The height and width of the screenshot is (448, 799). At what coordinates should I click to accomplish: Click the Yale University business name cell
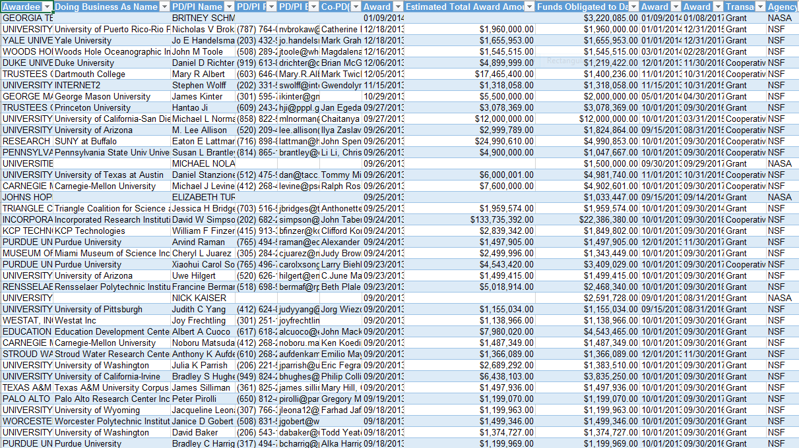[x=111, y=40]
